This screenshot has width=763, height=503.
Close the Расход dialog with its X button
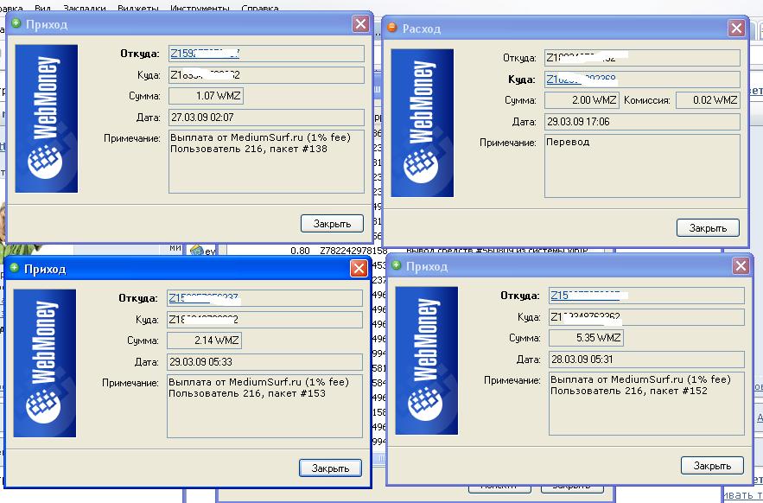pos(737,28)
